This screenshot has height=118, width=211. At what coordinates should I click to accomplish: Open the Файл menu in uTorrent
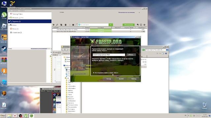[10, 11]
